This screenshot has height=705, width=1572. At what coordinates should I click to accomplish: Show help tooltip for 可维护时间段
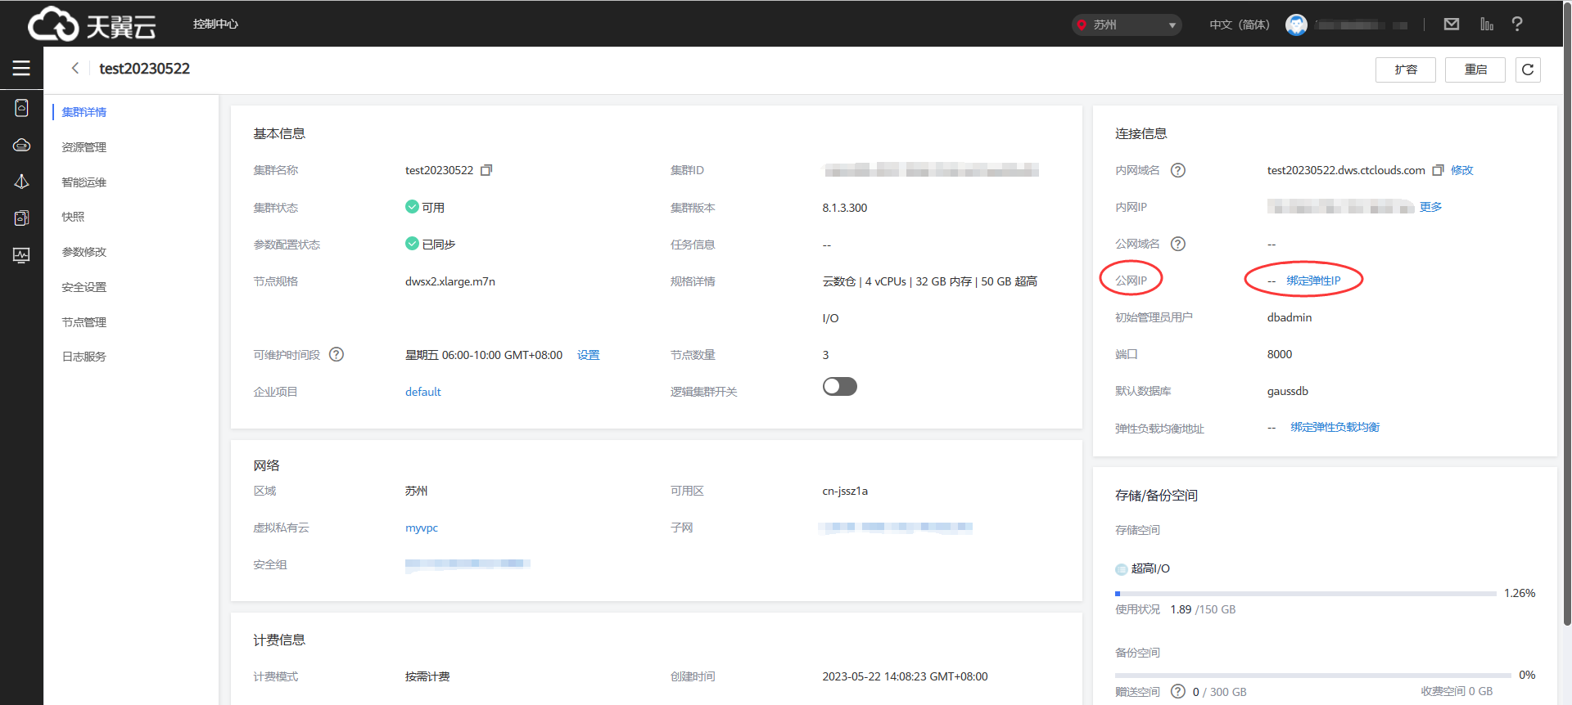click(337, 355)
